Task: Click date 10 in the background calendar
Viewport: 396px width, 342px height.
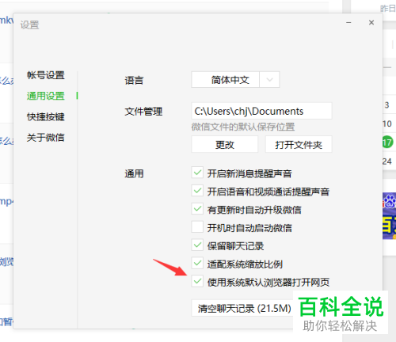Action: 387,123
